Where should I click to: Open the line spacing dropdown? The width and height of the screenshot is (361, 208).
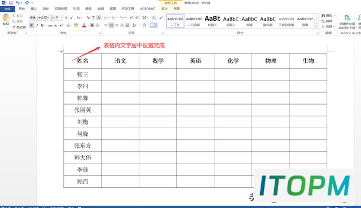click(x=135, y=25)
